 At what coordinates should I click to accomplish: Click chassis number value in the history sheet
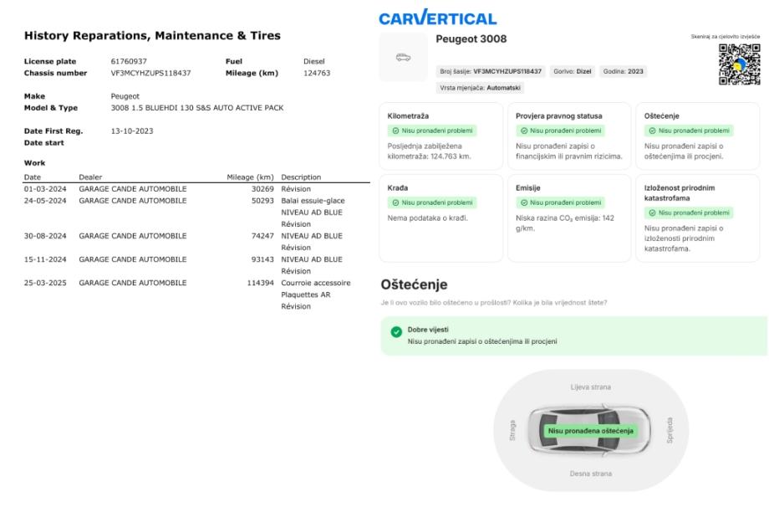(150, 73)
